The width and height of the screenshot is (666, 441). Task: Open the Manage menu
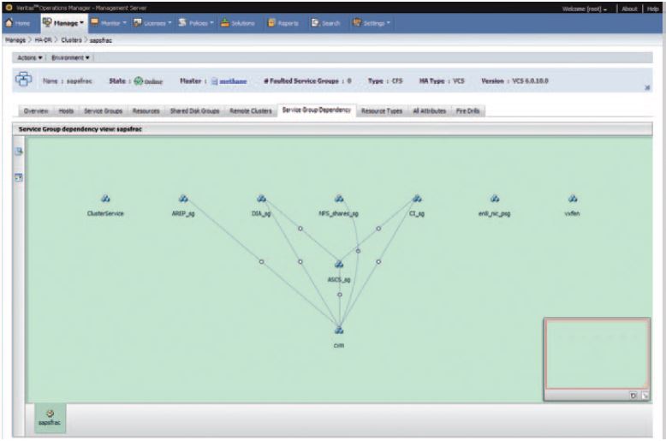(63, 23)
